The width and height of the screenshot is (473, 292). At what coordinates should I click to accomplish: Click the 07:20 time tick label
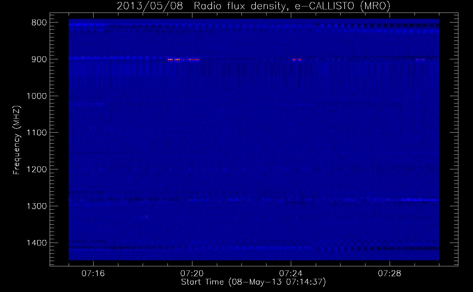(x=192, y=274)
